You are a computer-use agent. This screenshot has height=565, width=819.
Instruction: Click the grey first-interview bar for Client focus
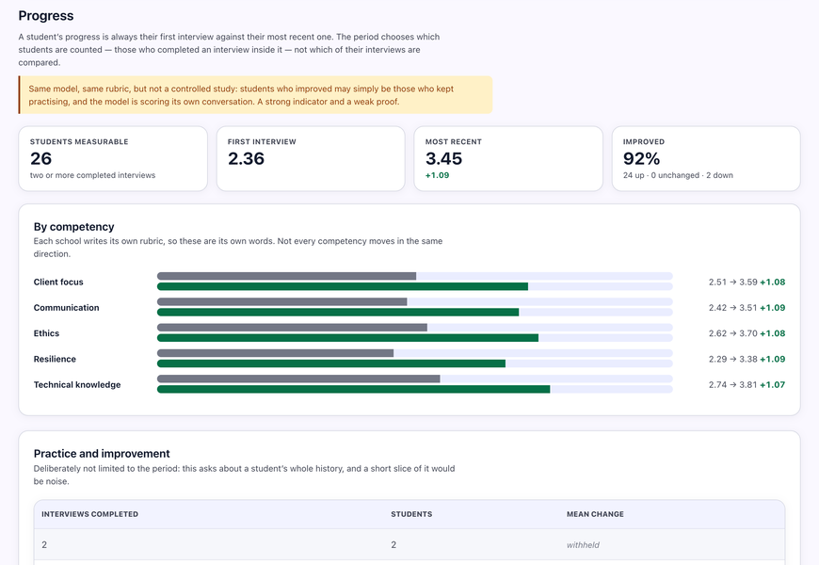287,276
